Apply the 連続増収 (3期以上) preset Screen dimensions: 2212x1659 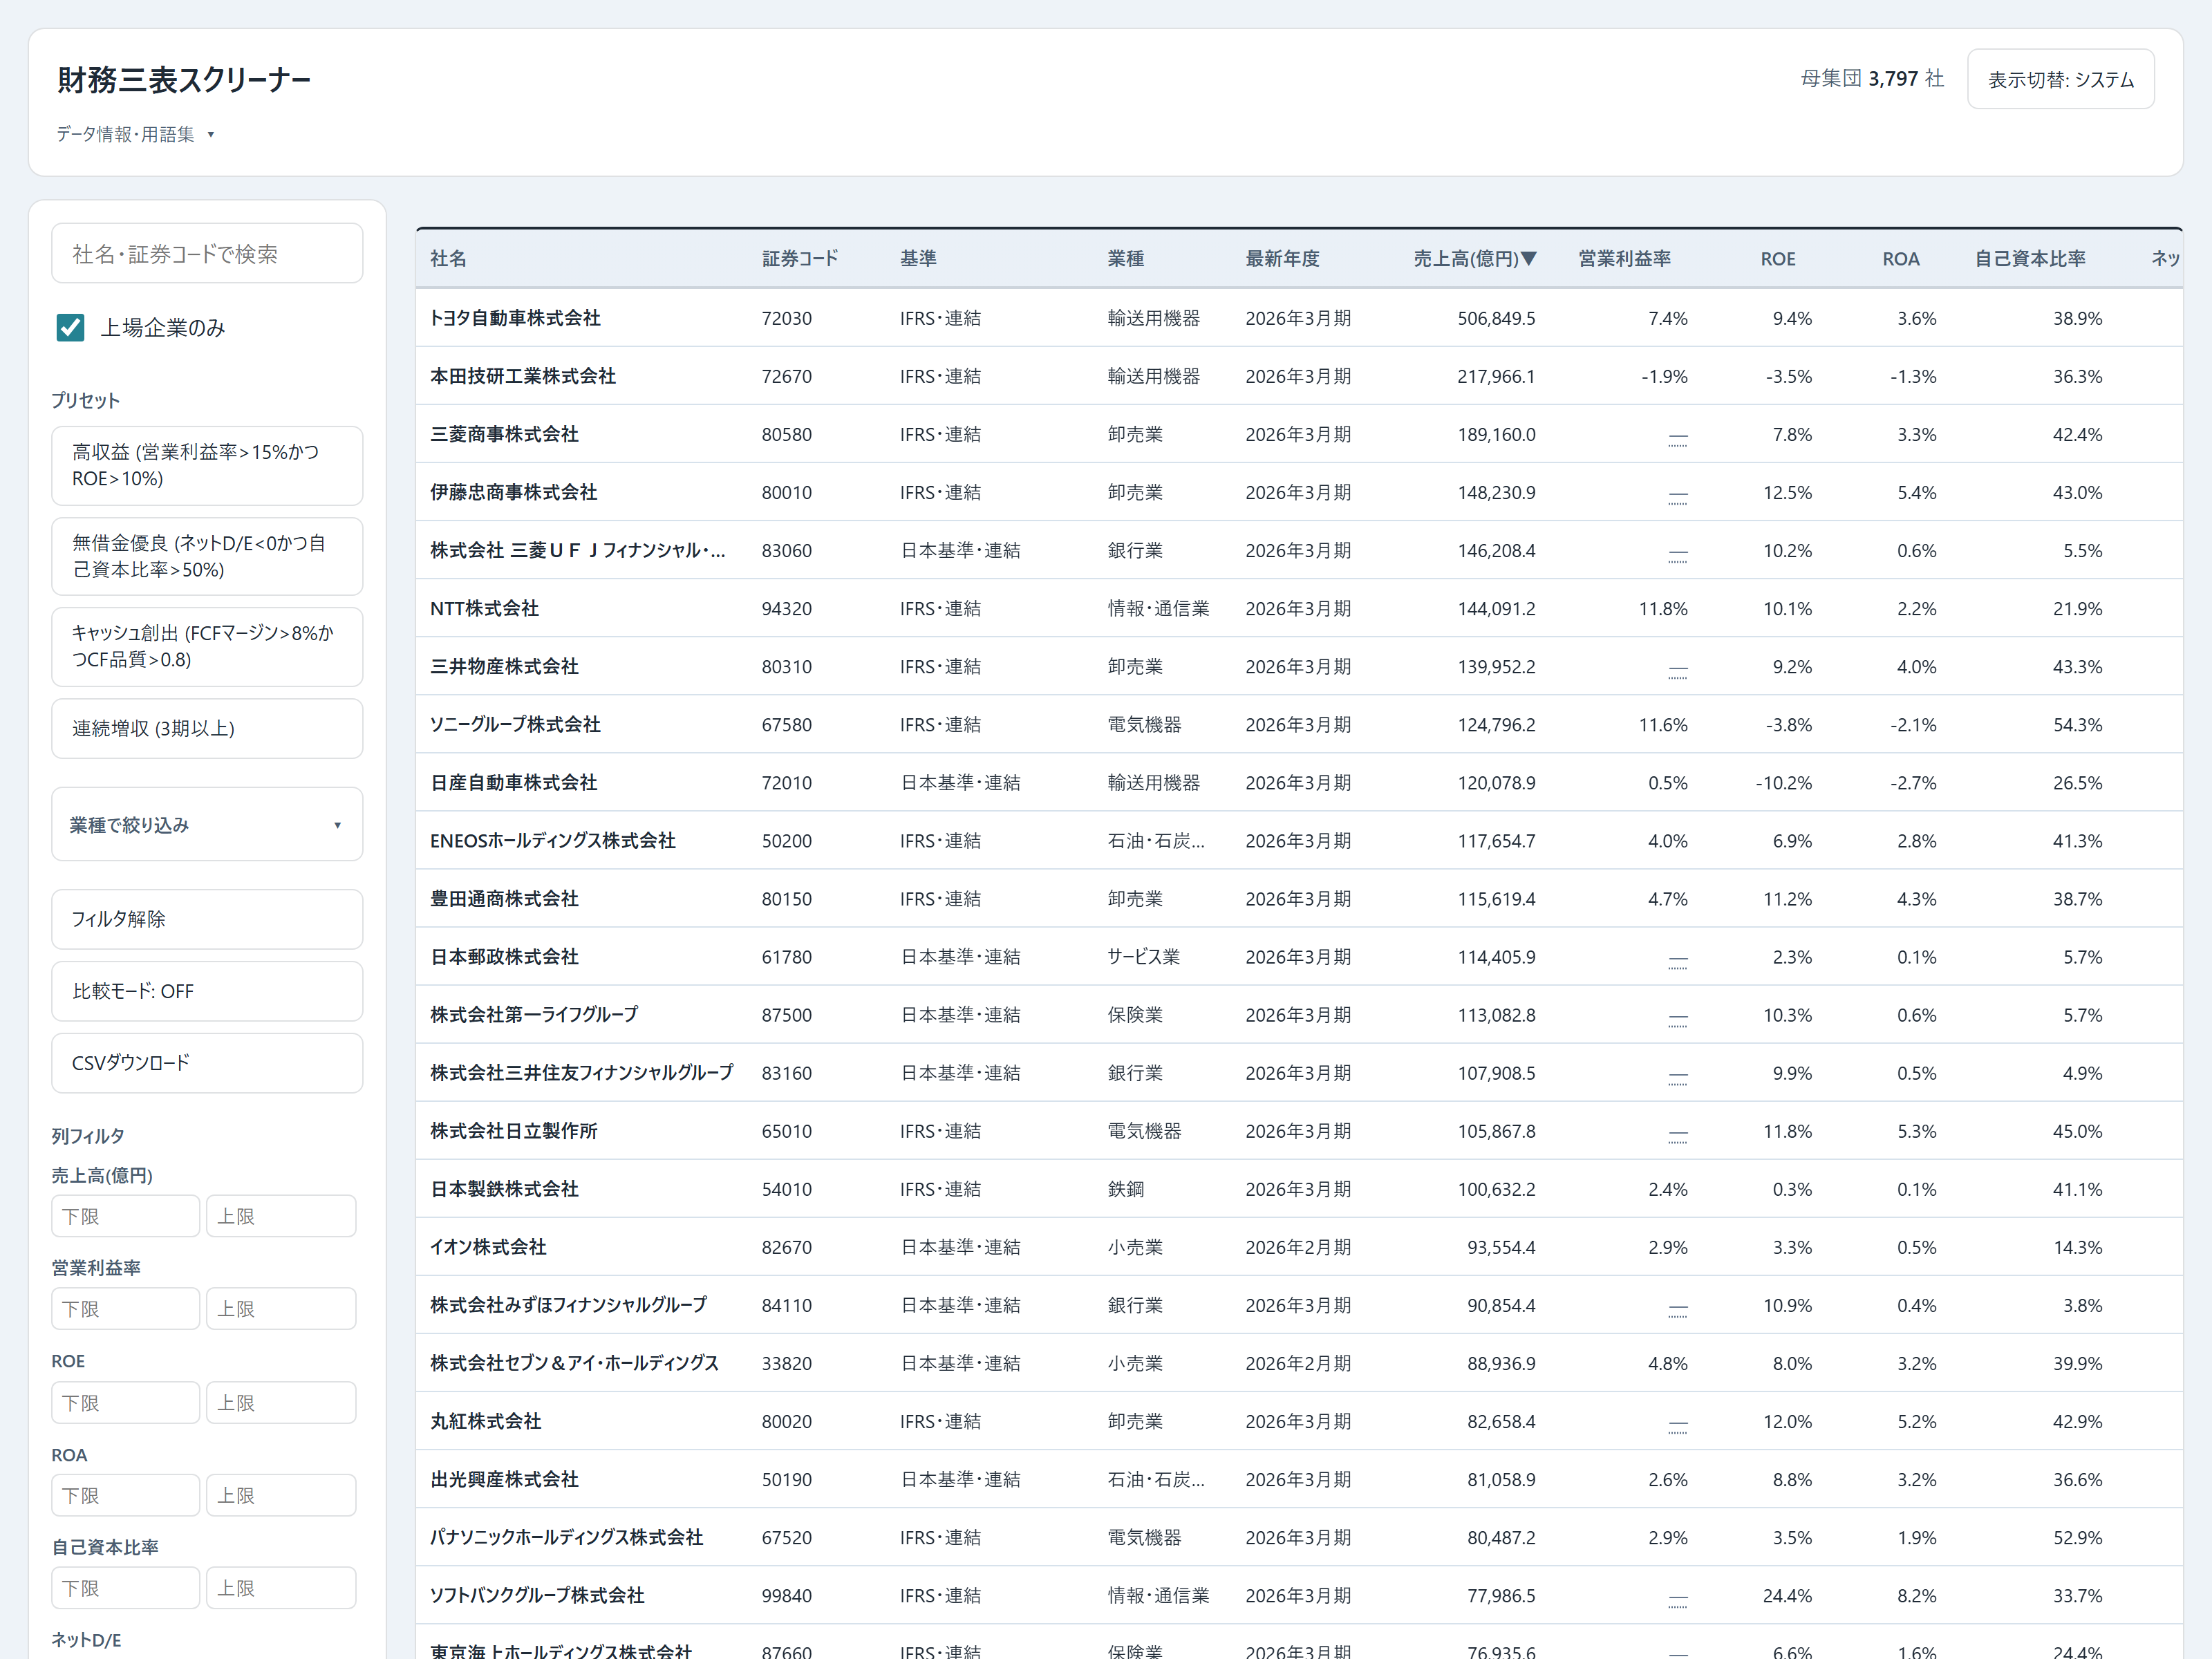click(207, 728)
